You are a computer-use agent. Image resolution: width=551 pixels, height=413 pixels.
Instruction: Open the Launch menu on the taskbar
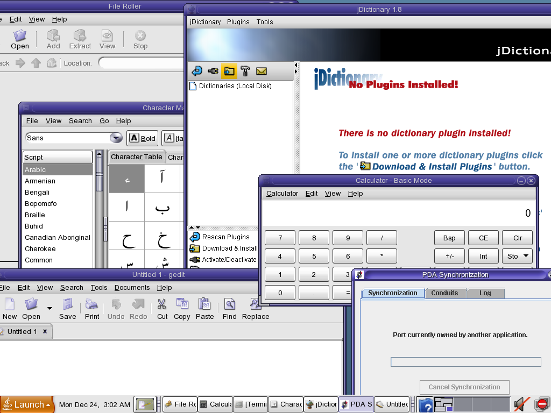point(27,404)
